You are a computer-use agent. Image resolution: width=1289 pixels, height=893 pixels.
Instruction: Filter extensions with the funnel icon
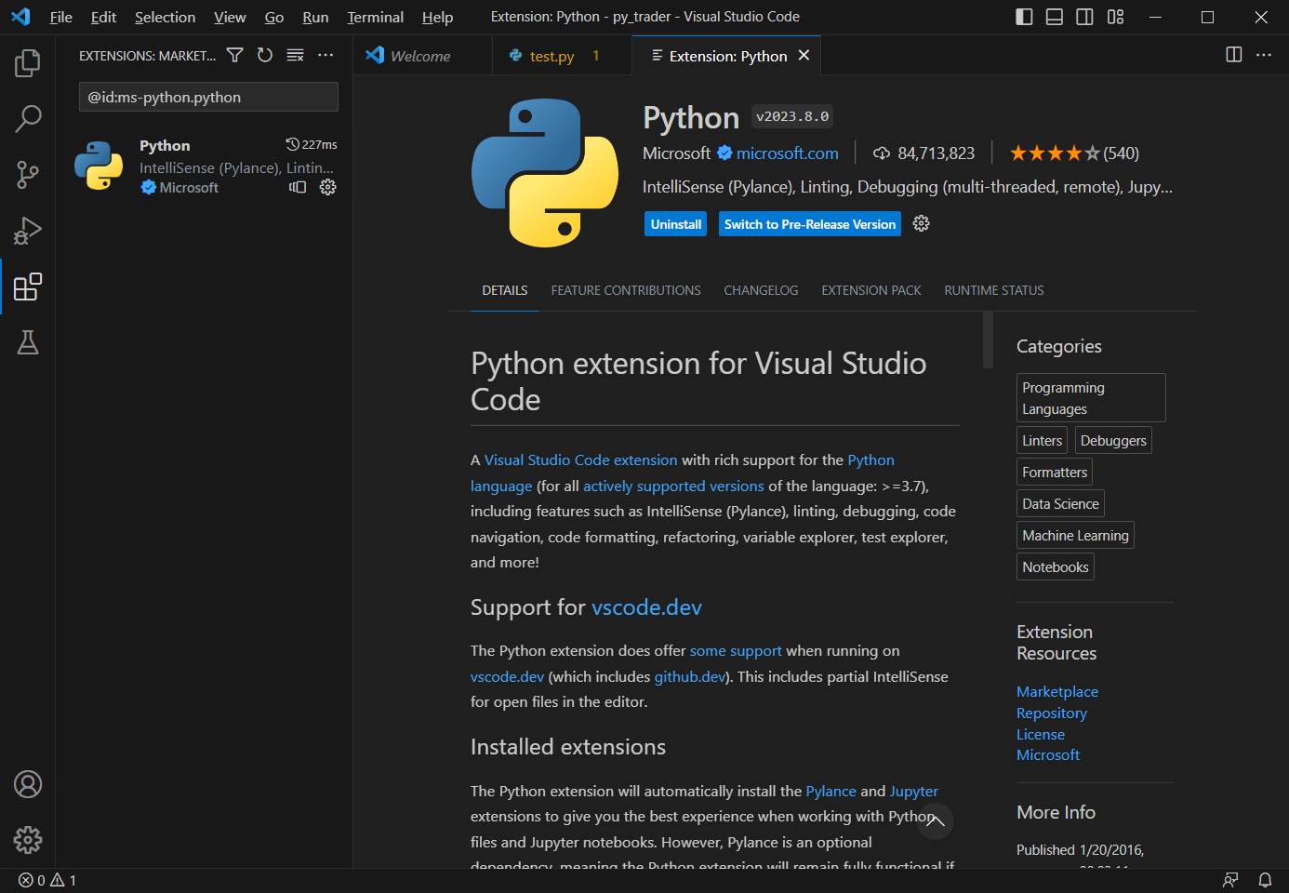tap(235, 56)
